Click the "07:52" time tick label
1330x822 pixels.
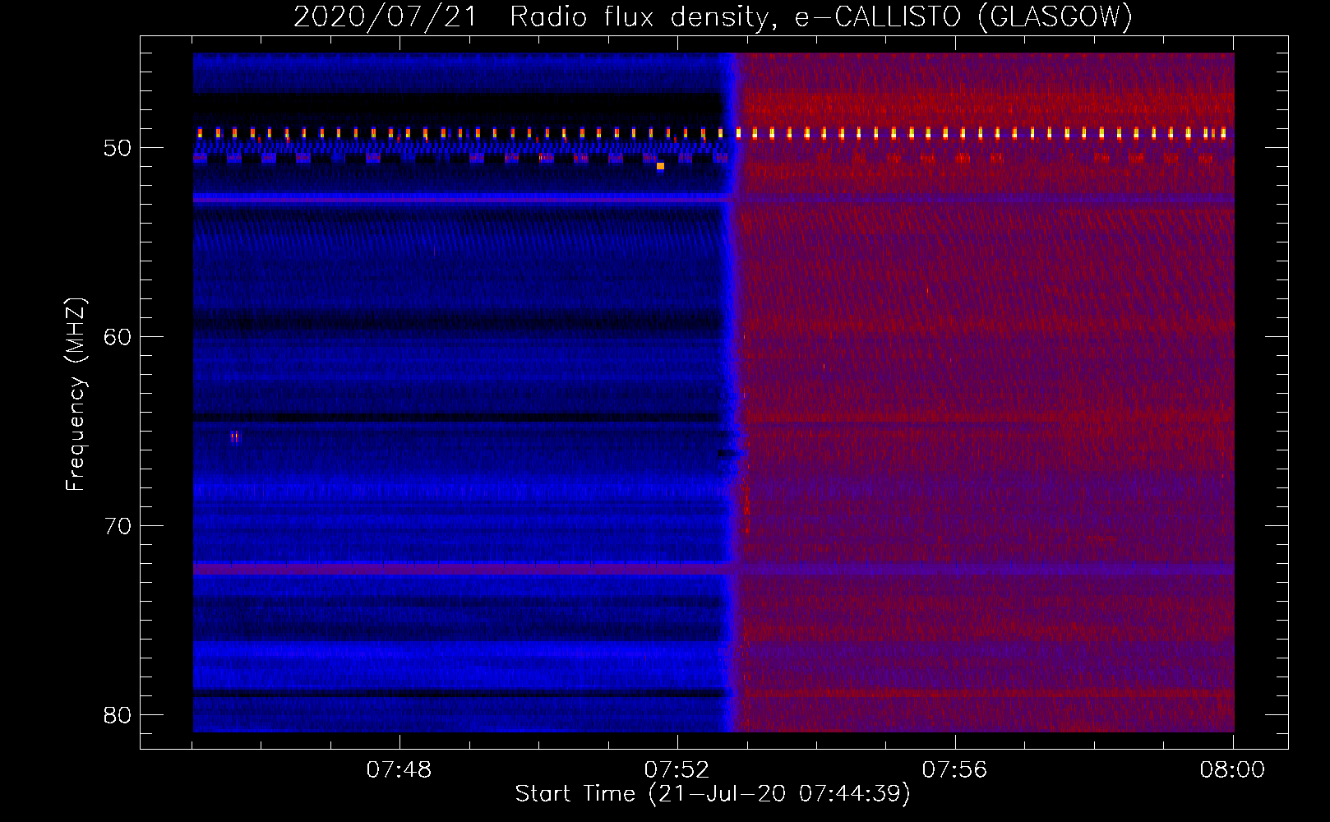click(x=677, y=770)
